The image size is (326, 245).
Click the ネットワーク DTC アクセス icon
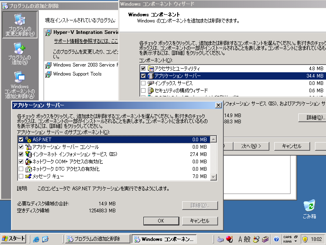(28, 169)
